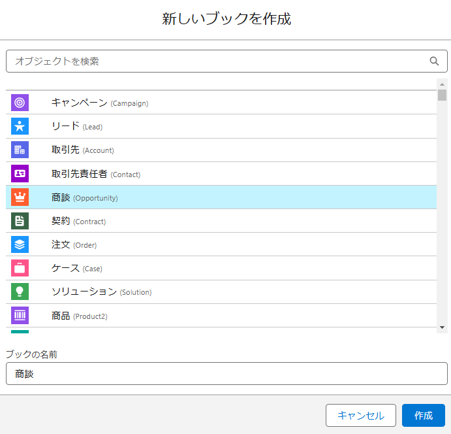Click the blue Lead star icon
Image resolution: width=451 pixels, height=434 pixels.
click(20, 126)
